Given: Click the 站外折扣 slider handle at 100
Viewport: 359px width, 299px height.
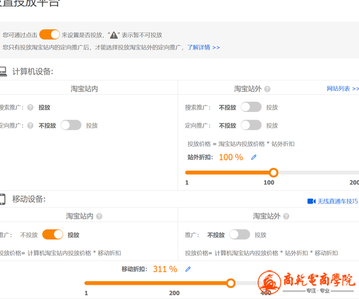Looking at the screenshot, I should point(273,173).
